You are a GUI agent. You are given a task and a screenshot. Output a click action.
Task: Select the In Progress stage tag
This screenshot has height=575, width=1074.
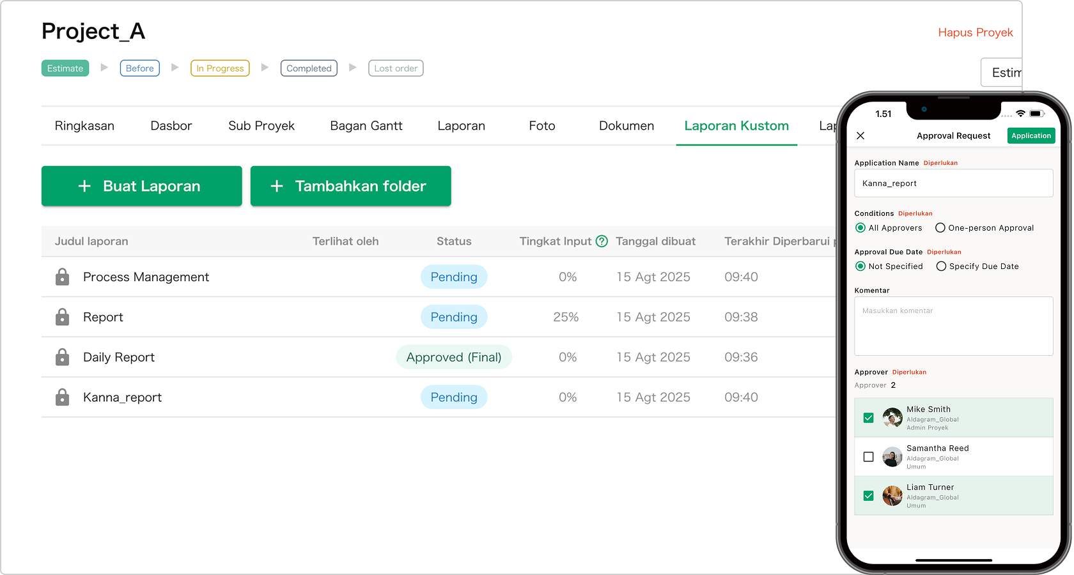pyautogui.click(x=220, y=68)
